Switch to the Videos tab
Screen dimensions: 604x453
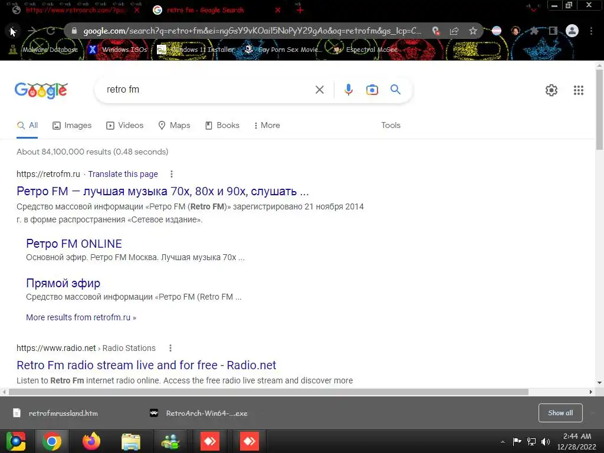point(125,126)
